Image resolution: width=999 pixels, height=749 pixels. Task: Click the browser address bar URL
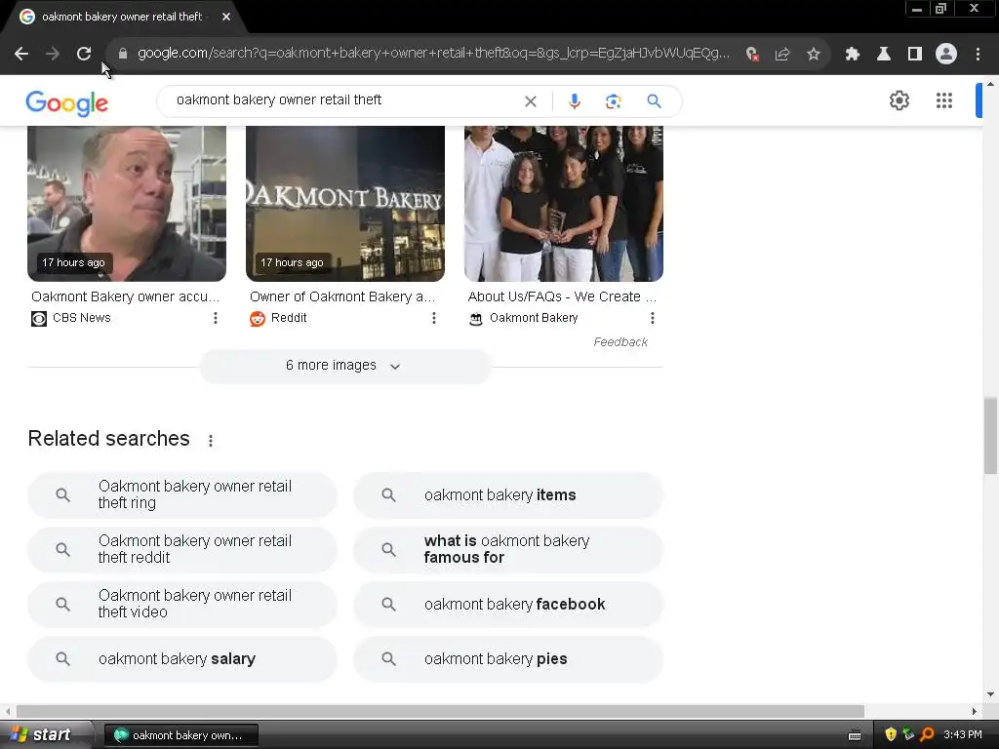pyautogui.click(x=433, y=54)
